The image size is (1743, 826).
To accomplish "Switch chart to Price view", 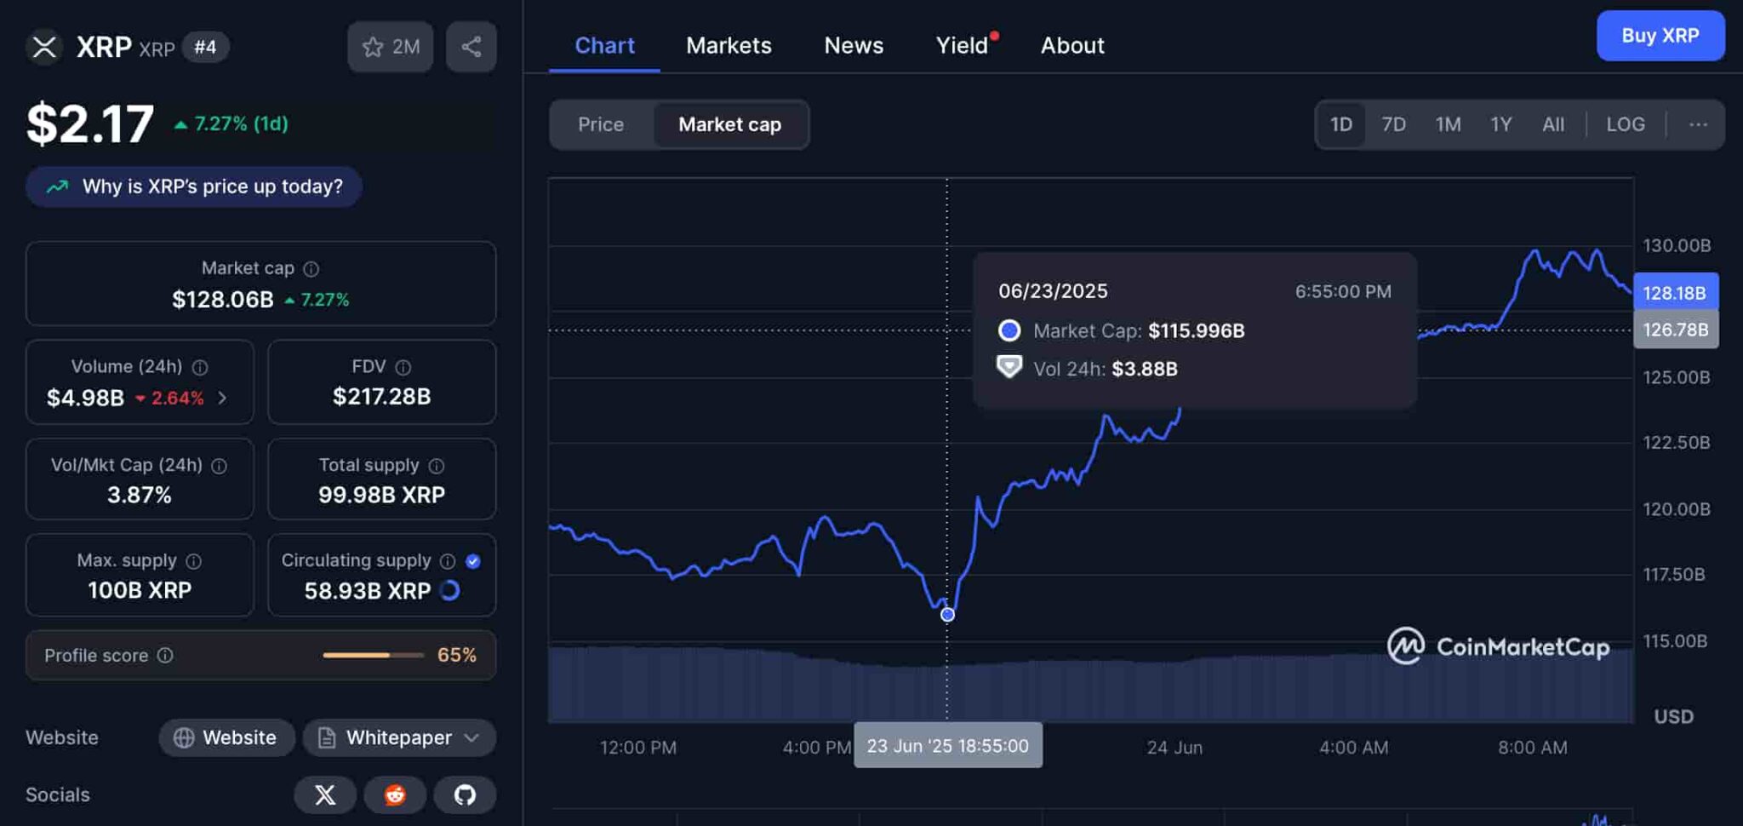I will (x=601, y=124).
